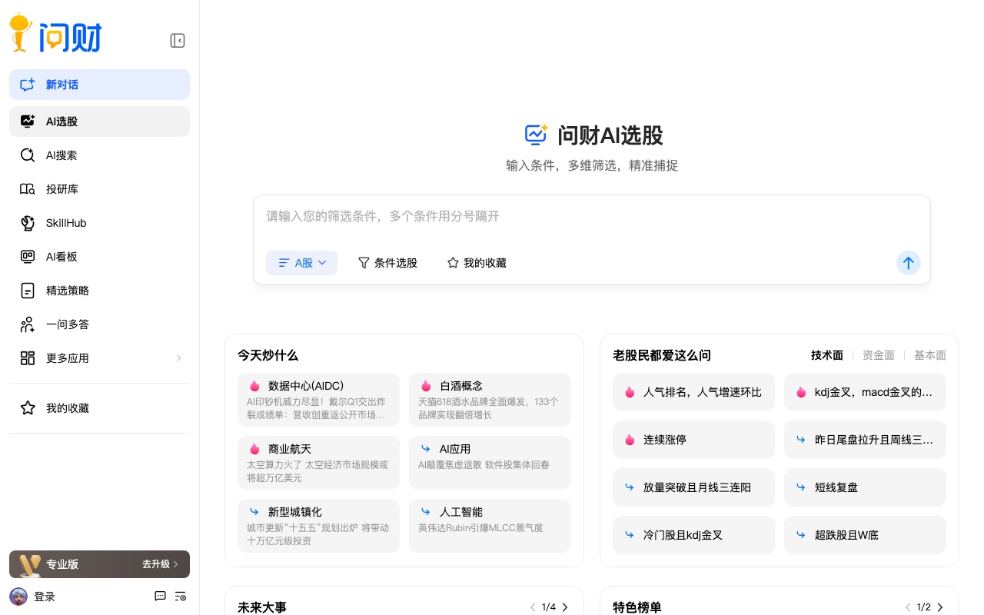984x615 pixels.
Task: Select the 连续涨停 query
Action: click(x=693, y=440)
